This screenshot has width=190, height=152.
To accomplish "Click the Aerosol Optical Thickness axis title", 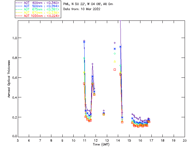I will tap(9, 79).
